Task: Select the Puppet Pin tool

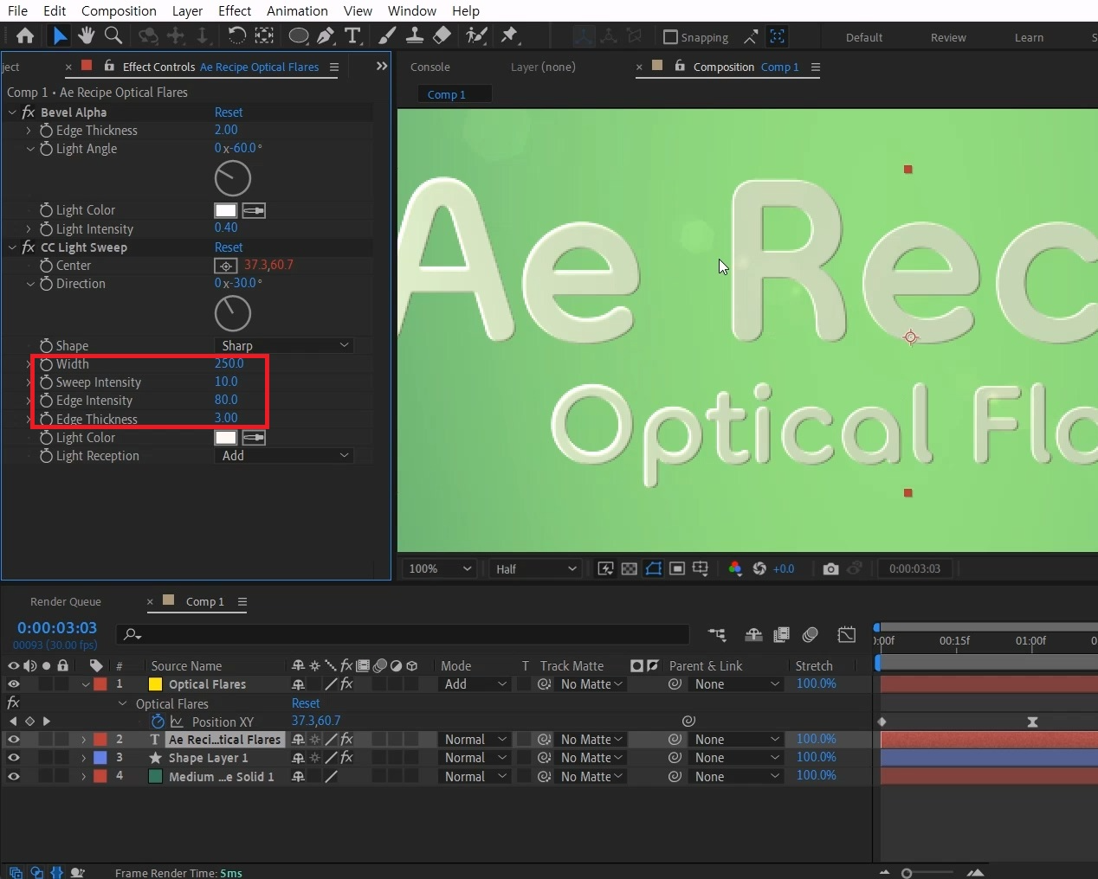Action: (x=509, y=35)
